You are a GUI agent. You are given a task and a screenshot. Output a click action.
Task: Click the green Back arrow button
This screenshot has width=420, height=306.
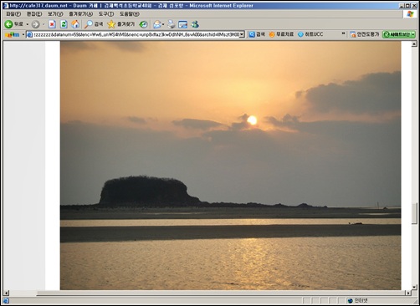point(8,24)
